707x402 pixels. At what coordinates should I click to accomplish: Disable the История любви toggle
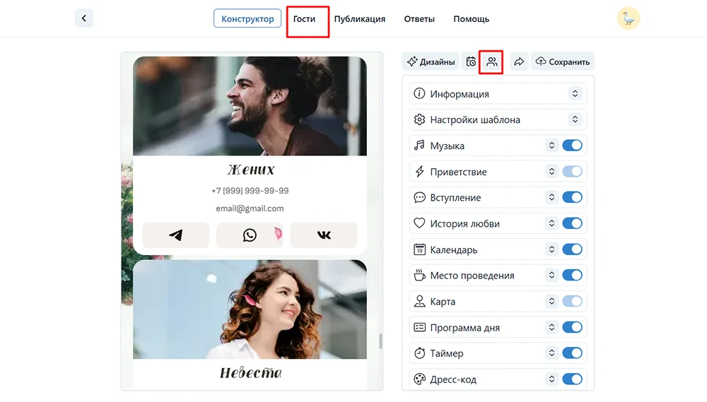click(572, 224)
